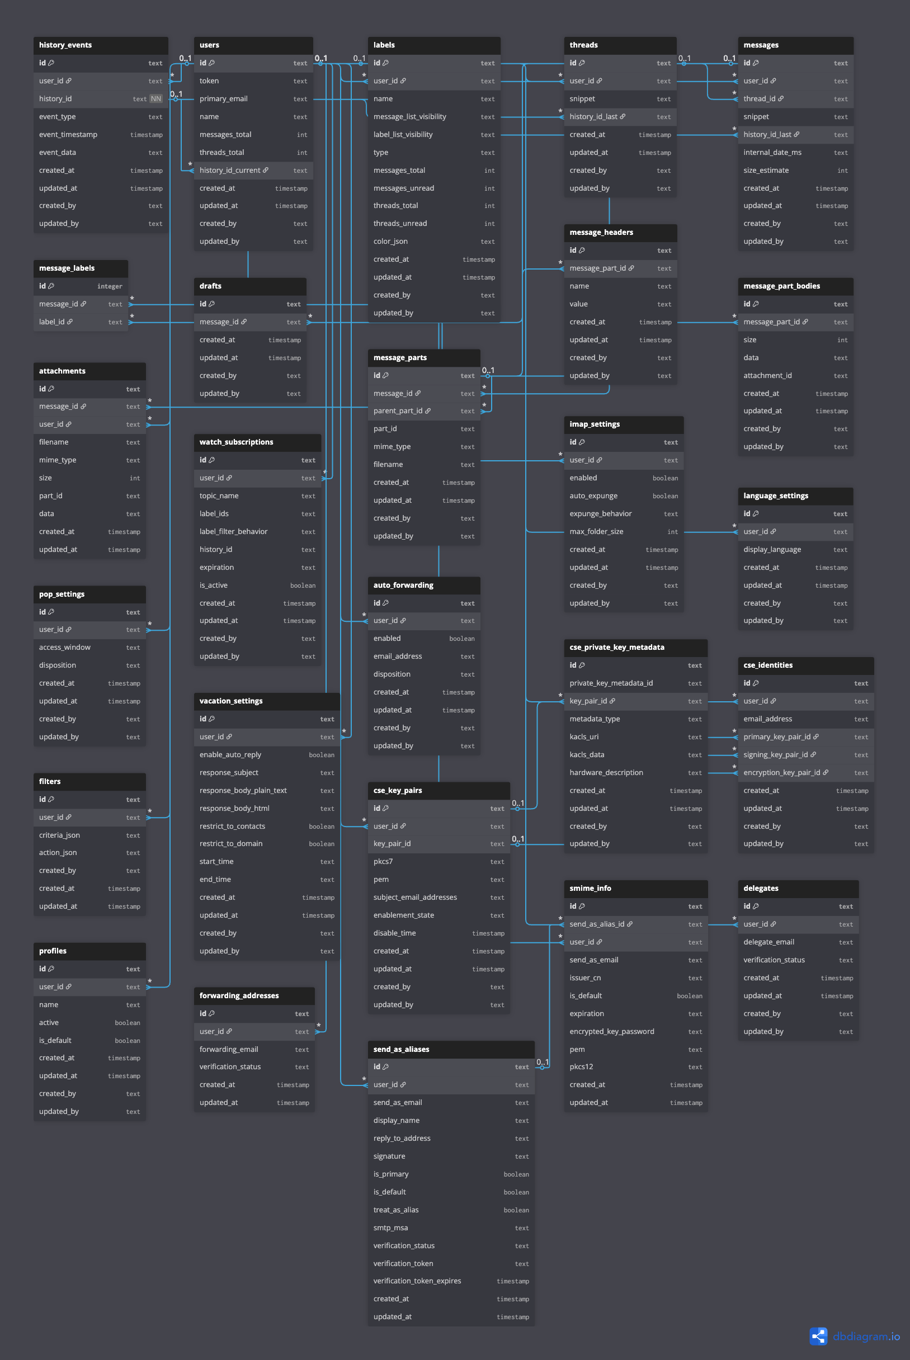Click the link icon beside primary_key_pair_id
The image size is (910, 1360).
[x=816, y=736]
